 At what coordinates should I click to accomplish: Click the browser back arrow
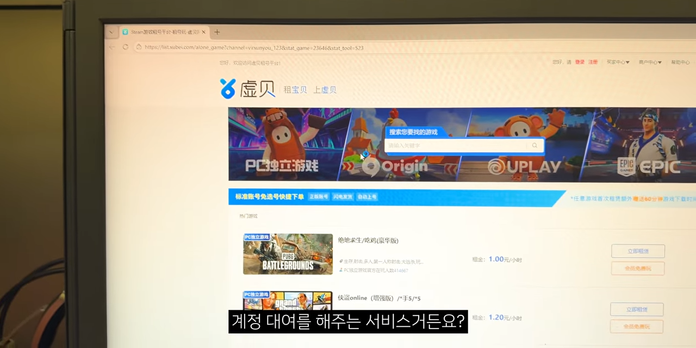(112, 47)
